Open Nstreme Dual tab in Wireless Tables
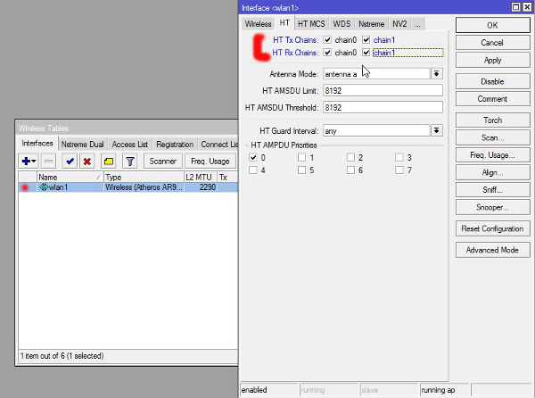The height and width of the screenshot is (398, 535). click(x=82, y=145)
